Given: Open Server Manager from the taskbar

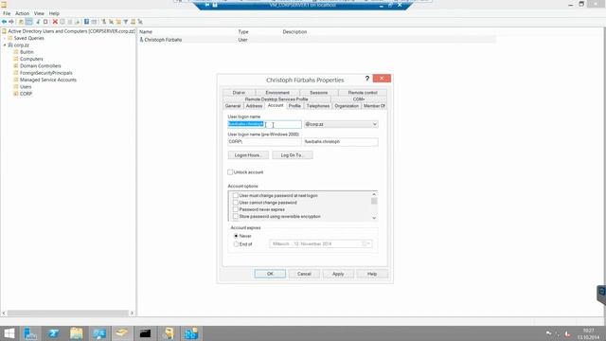Looking at the screenshot, I should point(30,333).
